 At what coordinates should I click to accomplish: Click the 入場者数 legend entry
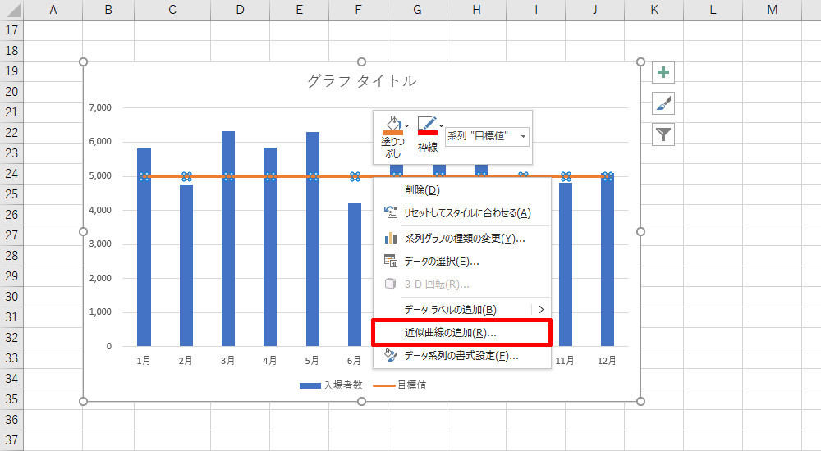tap(331, 385)
